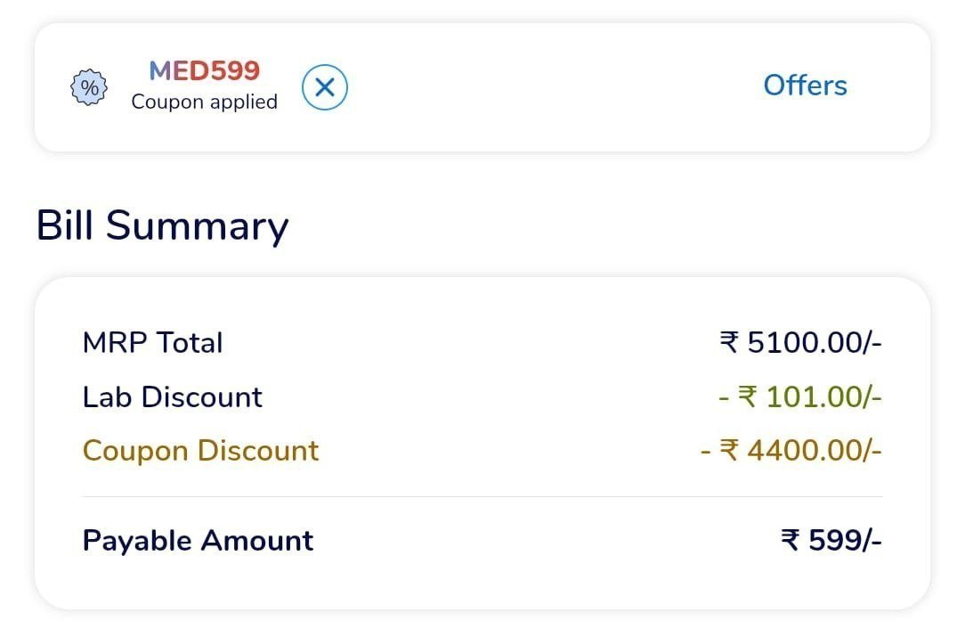Click the Payable Amount label
This screenshot has height=621, width=965.
197,540
